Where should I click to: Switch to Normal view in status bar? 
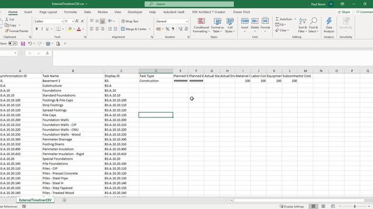pos(314,207)
